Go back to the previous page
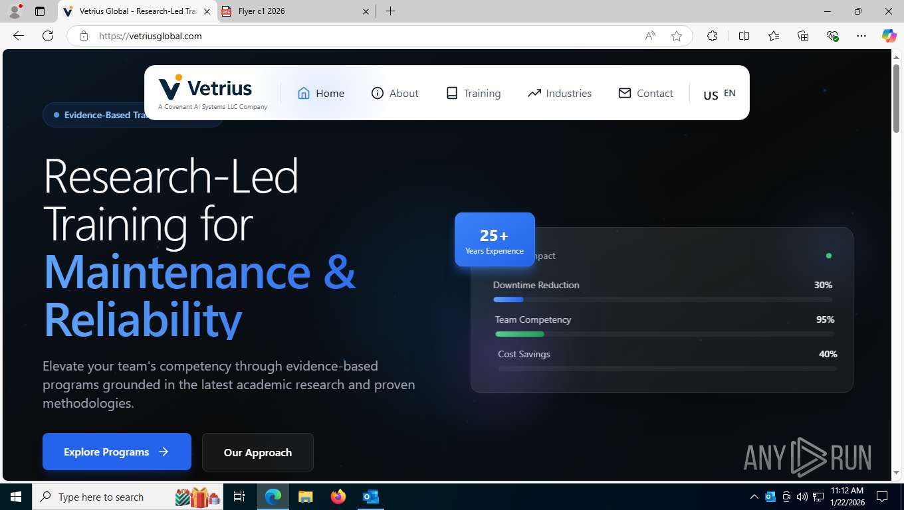Screen dimensions: 904x510 (x=19, y=36)
